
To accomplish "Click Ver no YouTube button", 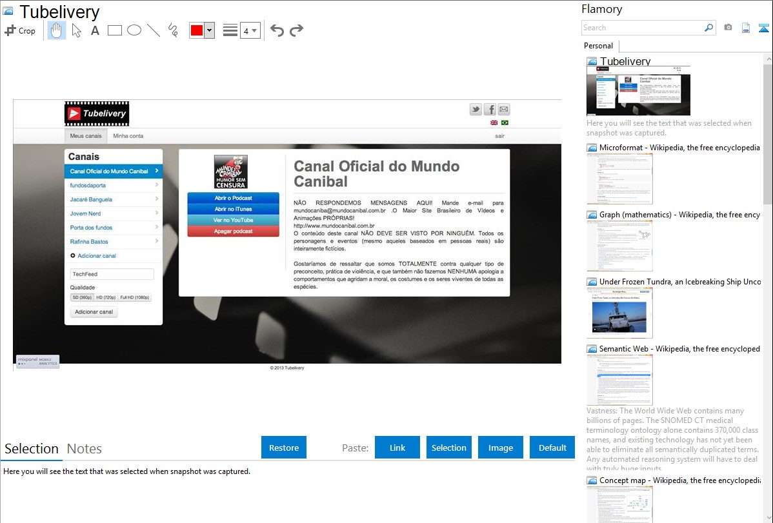I will (233, 220).
